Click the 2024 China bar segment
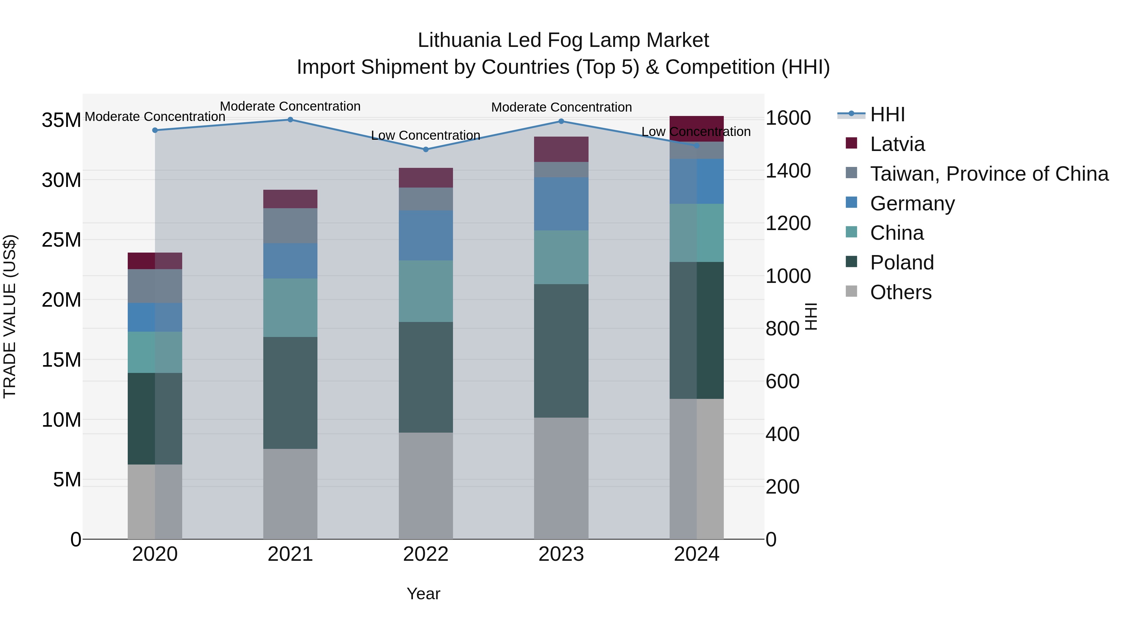Screen dimensions: 1127x633 [x=697, y=233]
